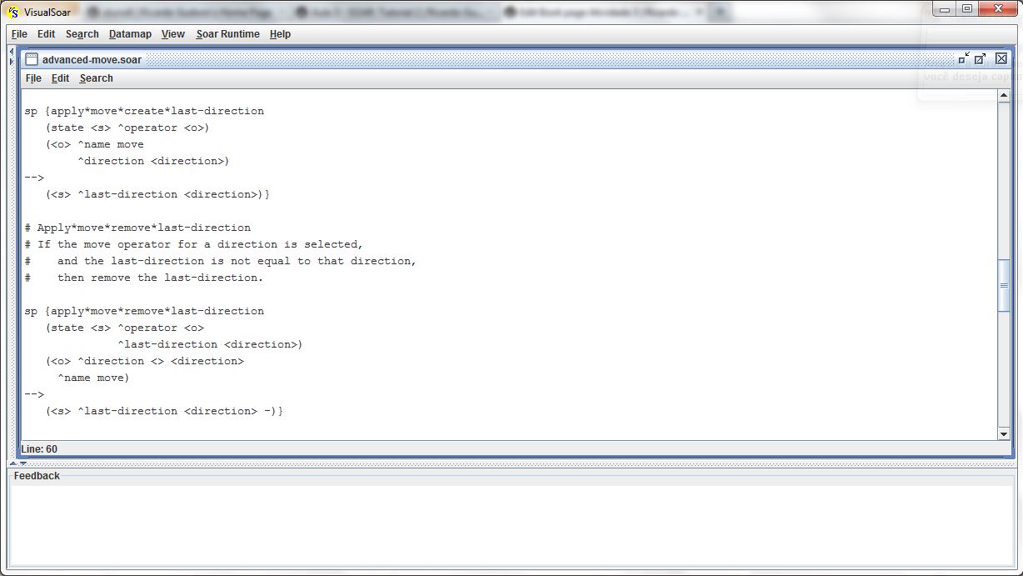Expand left panel with splitter right arrow

click(x=11, y=62)
